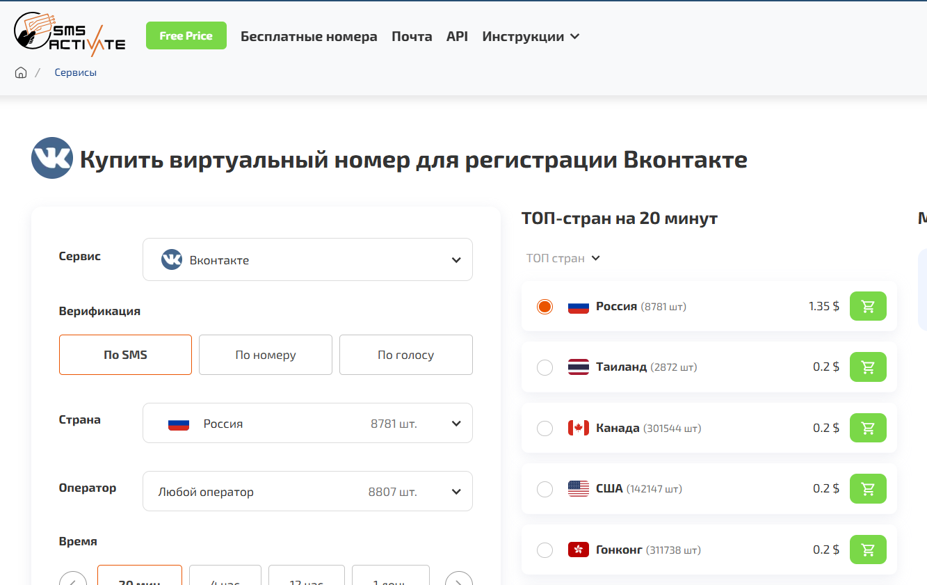Image resolution: width=927 pixels, height=585 pixels.
Task: Click the Время label
Action: [x=78, y=541]
